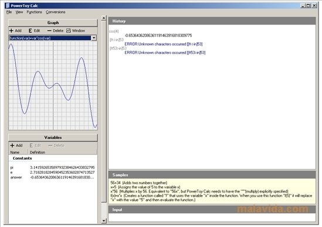Open the Conversions menu

click(56, 12)
